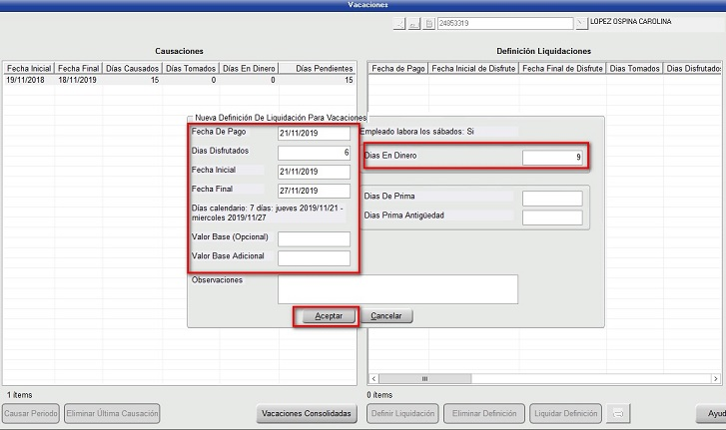Open Vacaciones Consolidadas
This screenshot has width=726, height=430.
[x=307, y=413]
